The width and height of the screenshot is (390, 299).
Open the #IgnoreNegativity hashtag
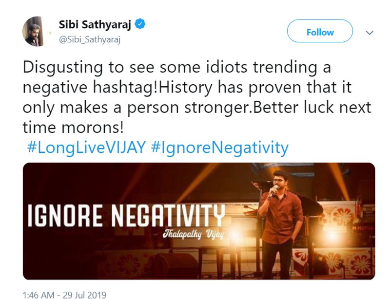[x=220, y=148]
